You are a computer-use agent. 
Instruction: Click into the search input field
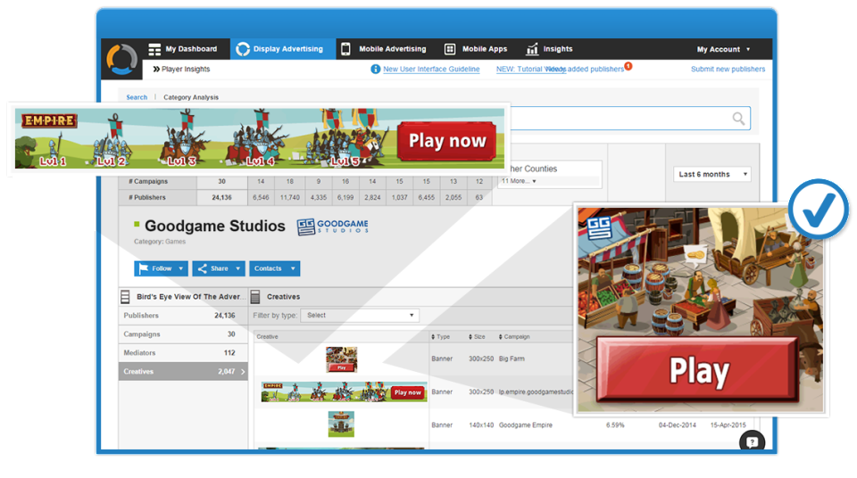click(629, 119)
